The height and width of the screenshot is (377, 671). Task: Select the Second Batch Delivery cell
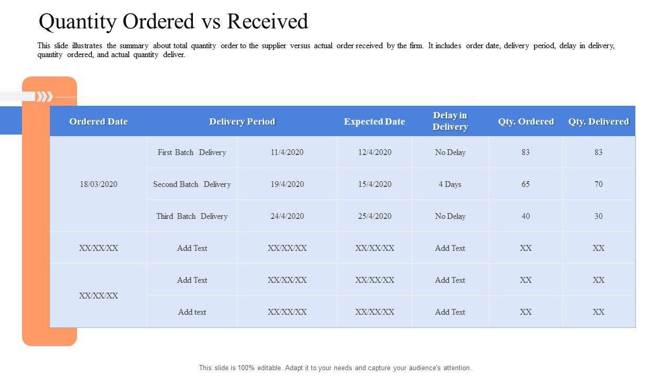click(x=192, y=184)
